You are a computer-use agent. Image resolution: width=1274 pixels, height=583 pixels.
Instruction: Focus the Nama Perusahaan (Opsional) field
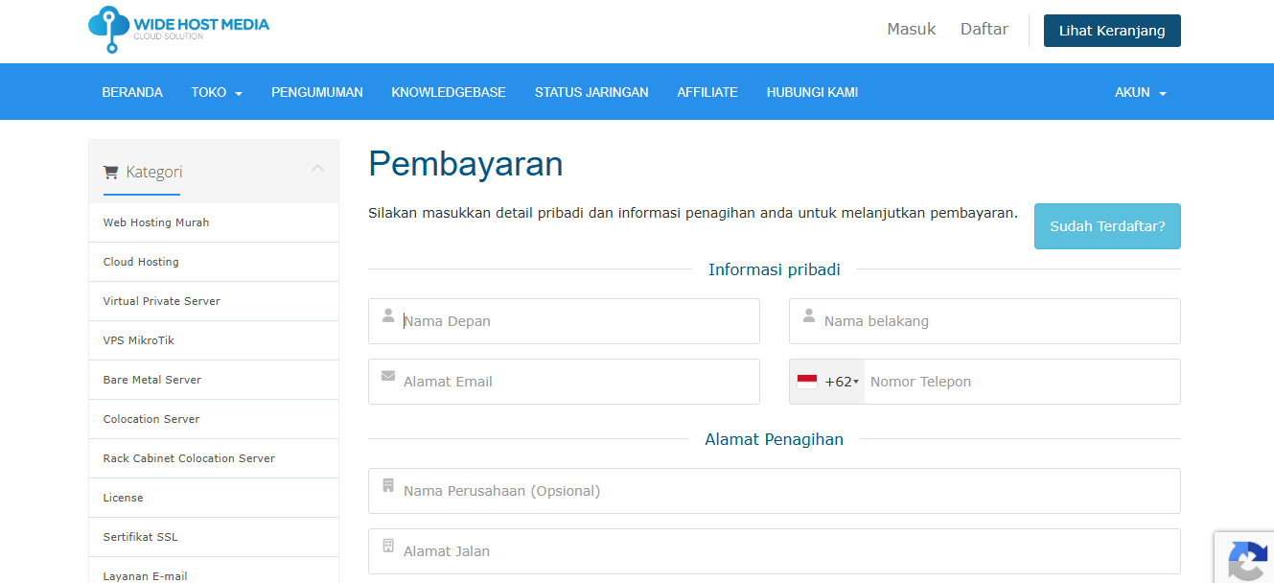tap(775, 491)
